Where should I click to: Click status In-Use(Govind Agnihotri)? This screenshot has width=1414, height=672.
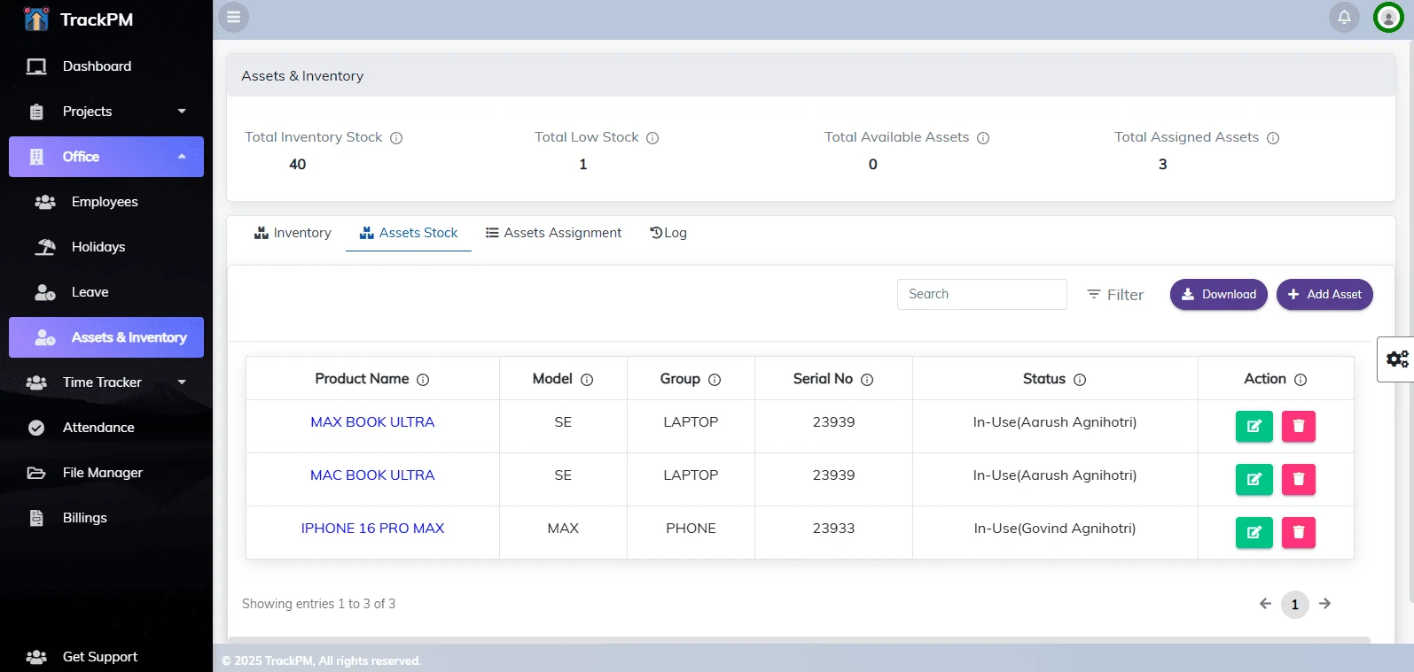1055,529
